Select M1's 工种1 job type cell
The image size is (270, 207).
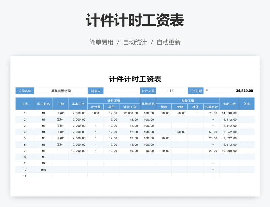(x=61, y=113)
